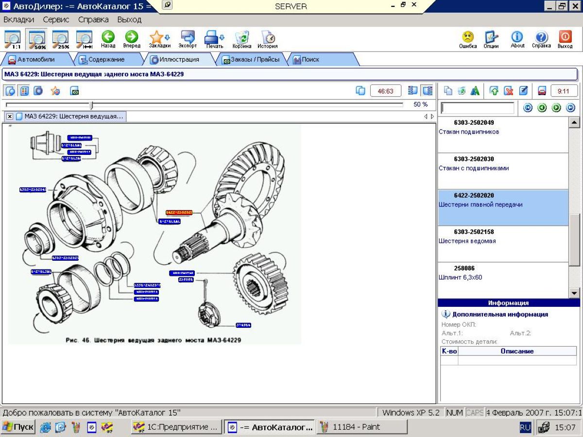The height and width of the screenshot is (437, 583).
Task: Click the gear illustration toolbar icon
Action: (x=38, y=91)
